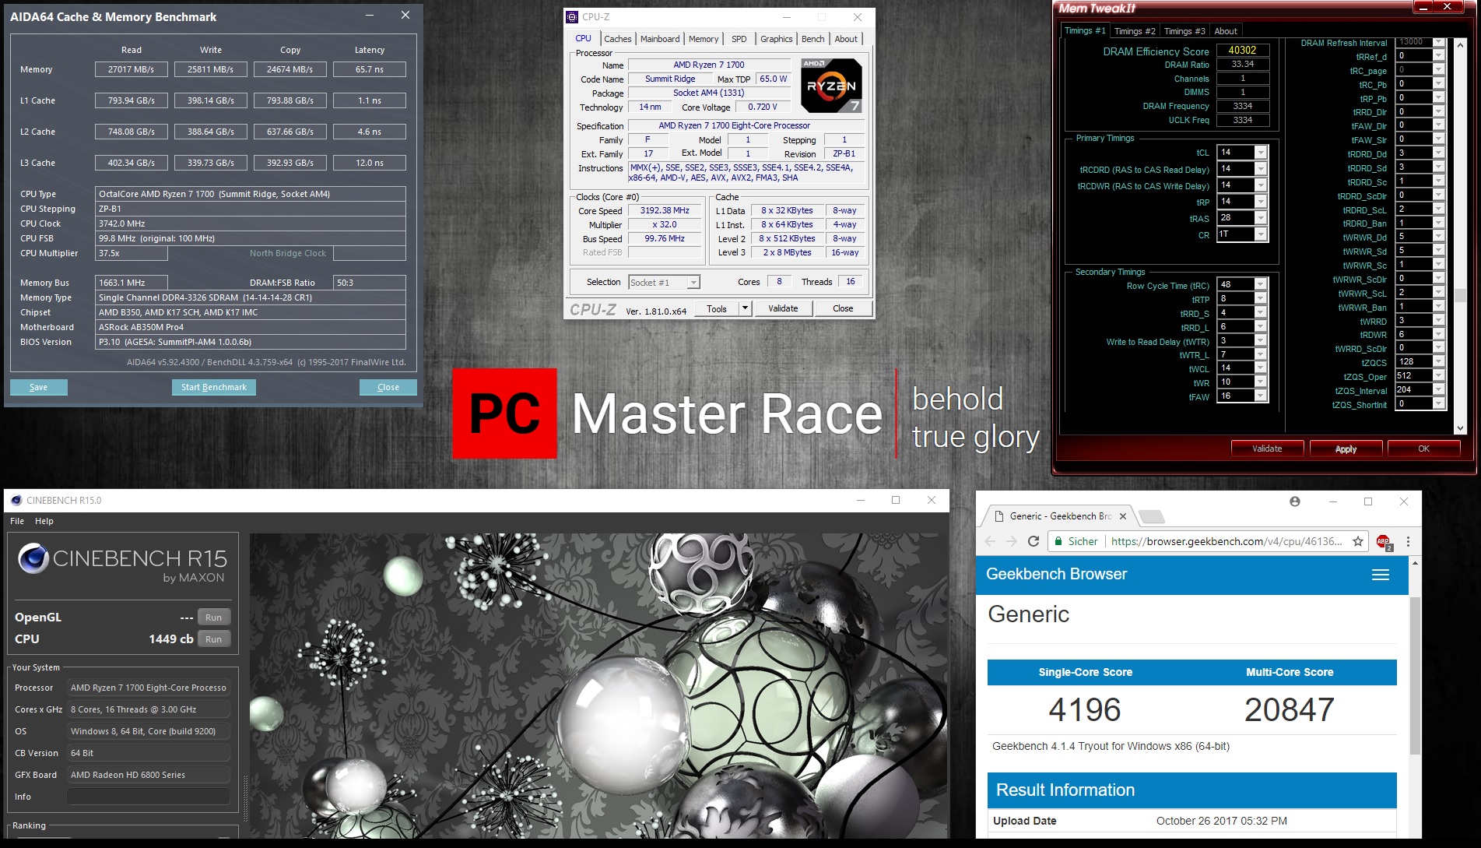1481x848 pixels.
Task: Click the Chrome address bar URL
Action: (x=1227, y=541)
